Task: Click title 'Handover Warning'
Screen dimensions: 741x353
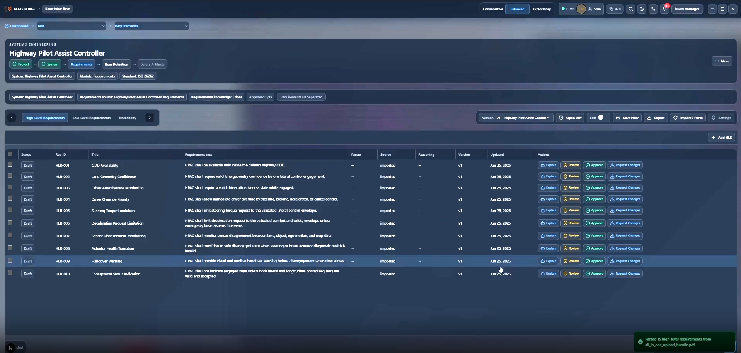Action: coord(107,261)
